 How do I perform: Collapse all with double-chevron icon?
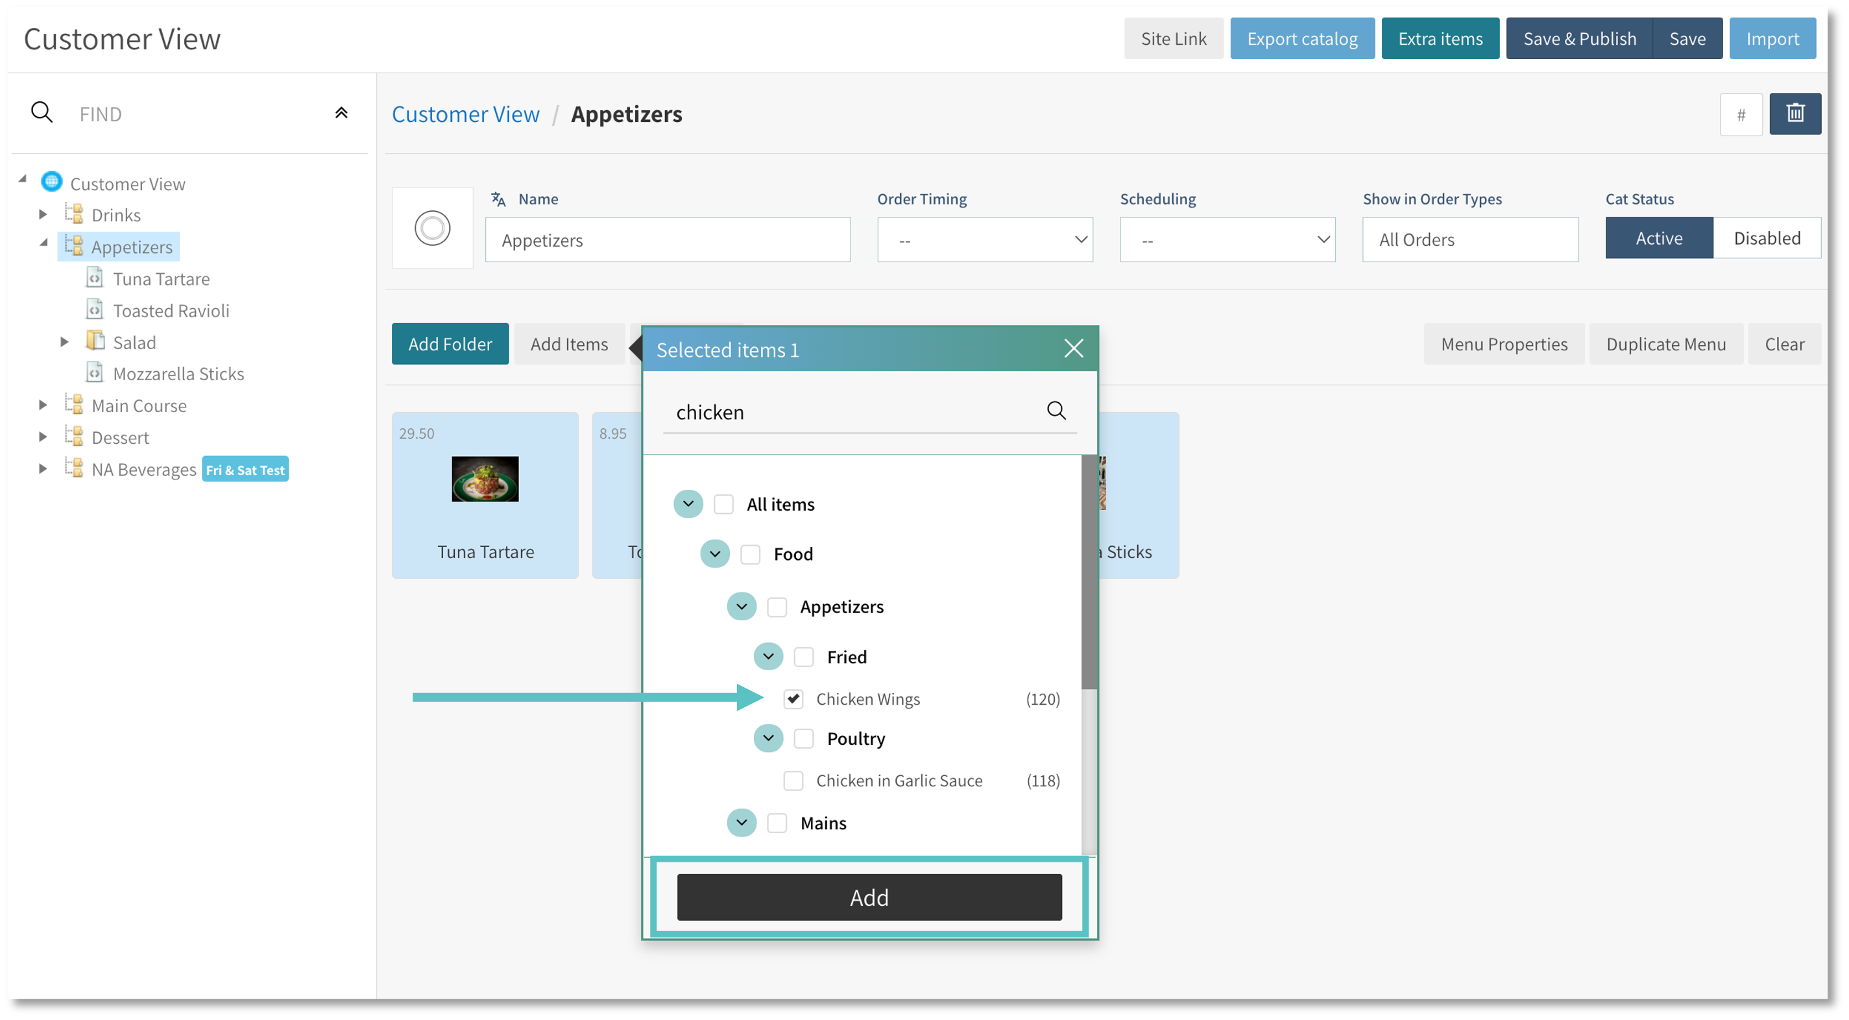[342, 113]
